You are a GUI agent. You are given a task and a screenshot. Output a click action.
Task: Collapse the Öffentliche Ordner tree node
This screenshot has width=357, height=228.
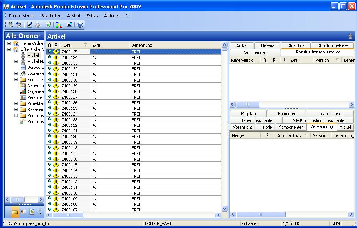pos(9,49)
